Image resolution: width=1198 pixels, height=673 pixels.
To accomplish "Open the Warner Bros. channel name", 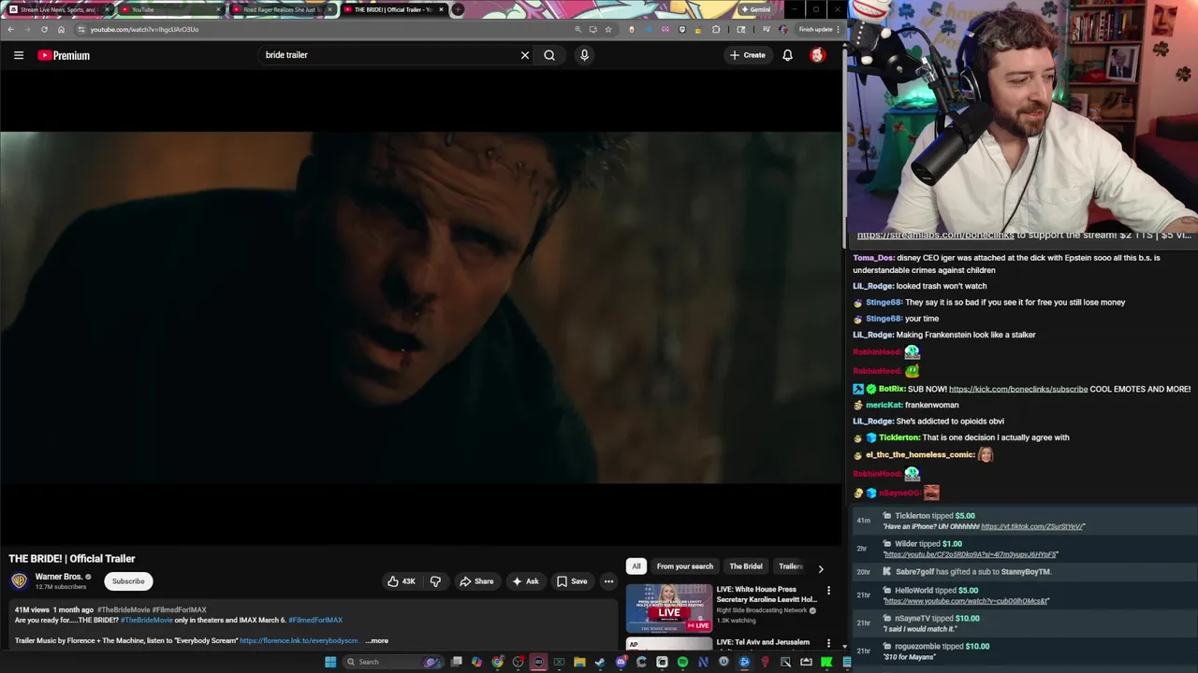I will click(x=59, y=577).
